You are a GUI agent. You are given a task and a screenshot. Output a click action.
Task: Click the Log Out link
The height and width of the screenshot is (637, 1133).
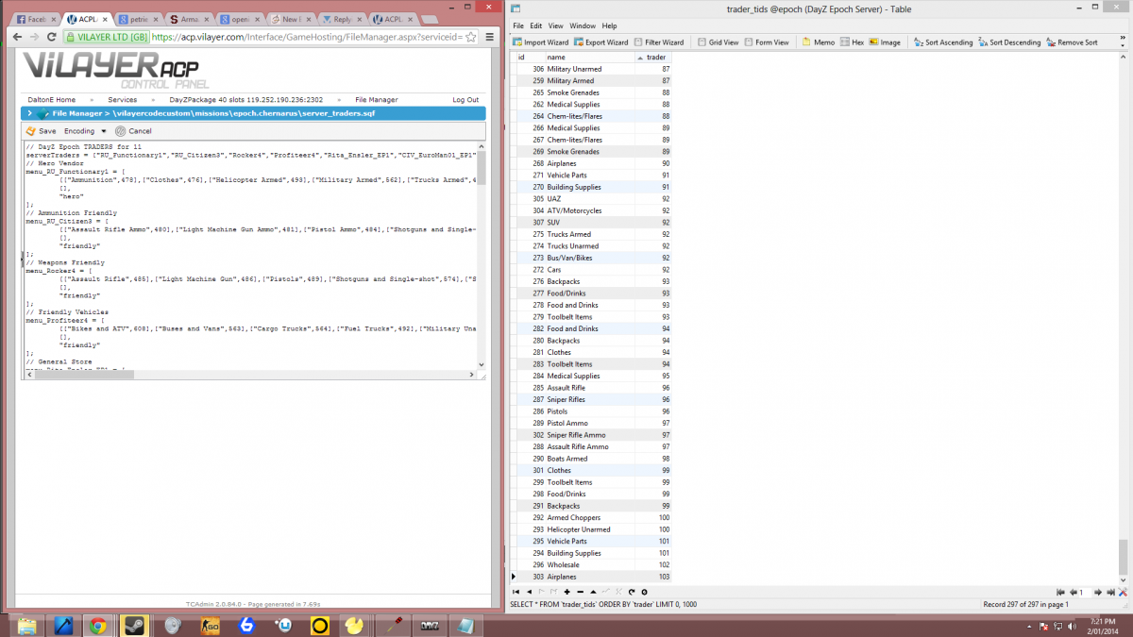click(465, 99)
